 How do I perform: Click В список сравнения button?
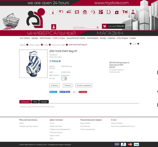pyautogui.click(x=84, y=85)
